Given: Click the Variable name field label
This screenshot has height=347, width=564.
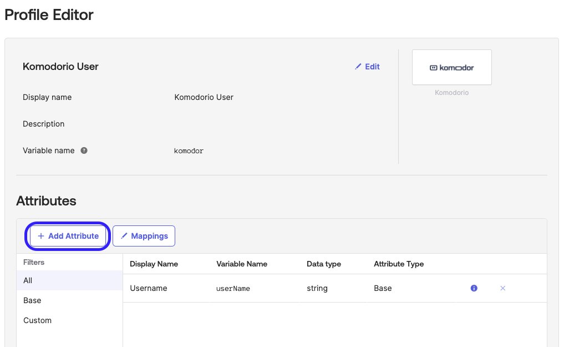Looking at the screenshot, I should 49,150.
